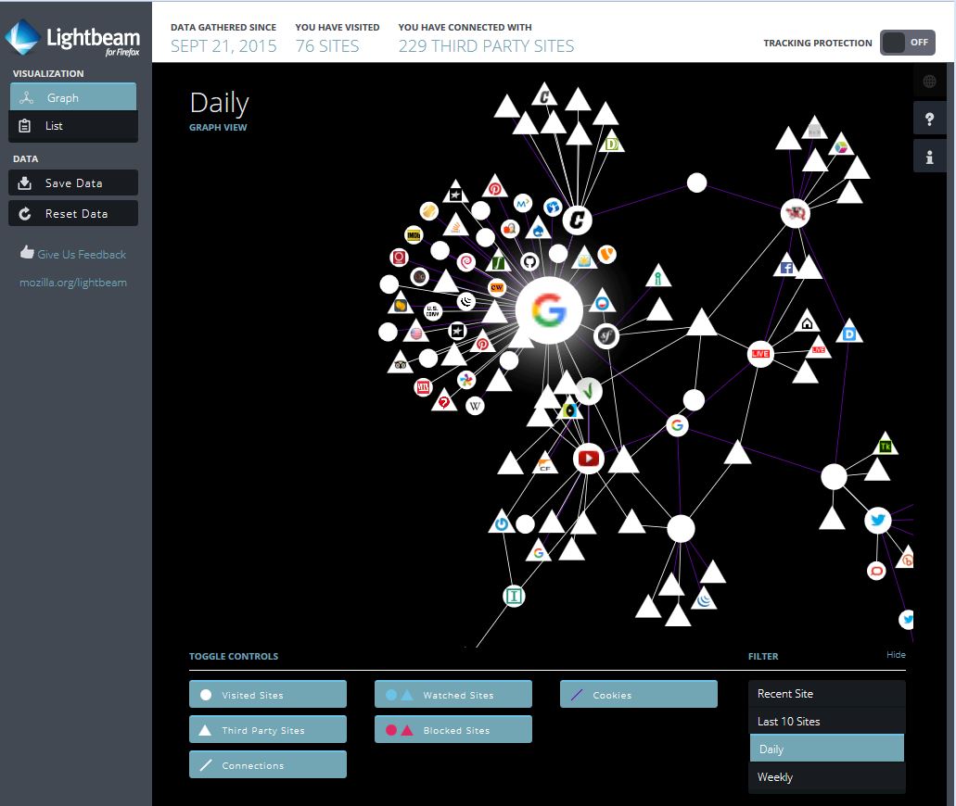The height and width of the screenshot is (806, 956).
Task: Click the globe icon on right edge
Action: point(929,81)
